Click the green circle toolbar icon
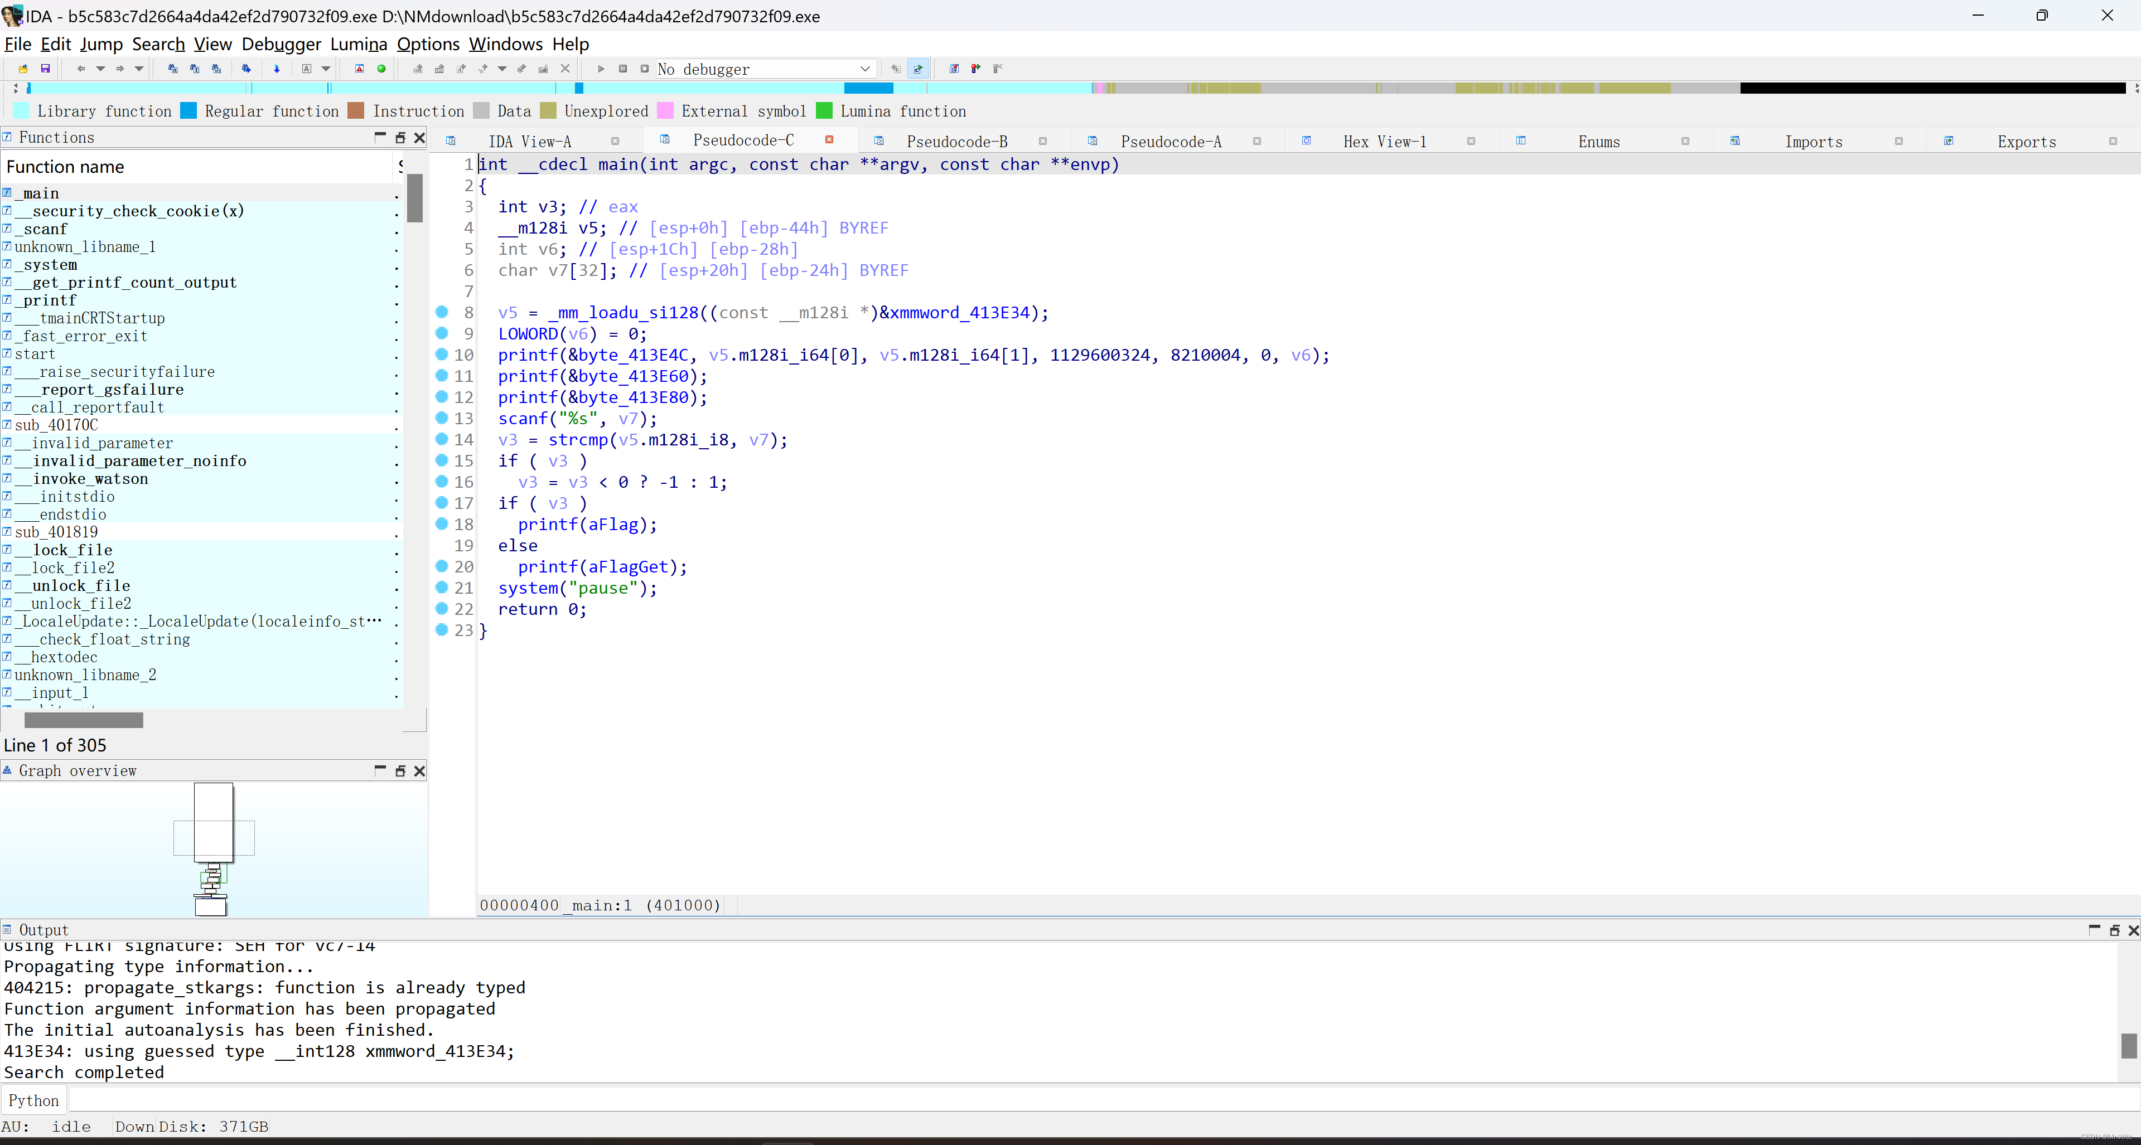Image resolution: width=2141 pixels, height=1145 pixels. [381, 69]
